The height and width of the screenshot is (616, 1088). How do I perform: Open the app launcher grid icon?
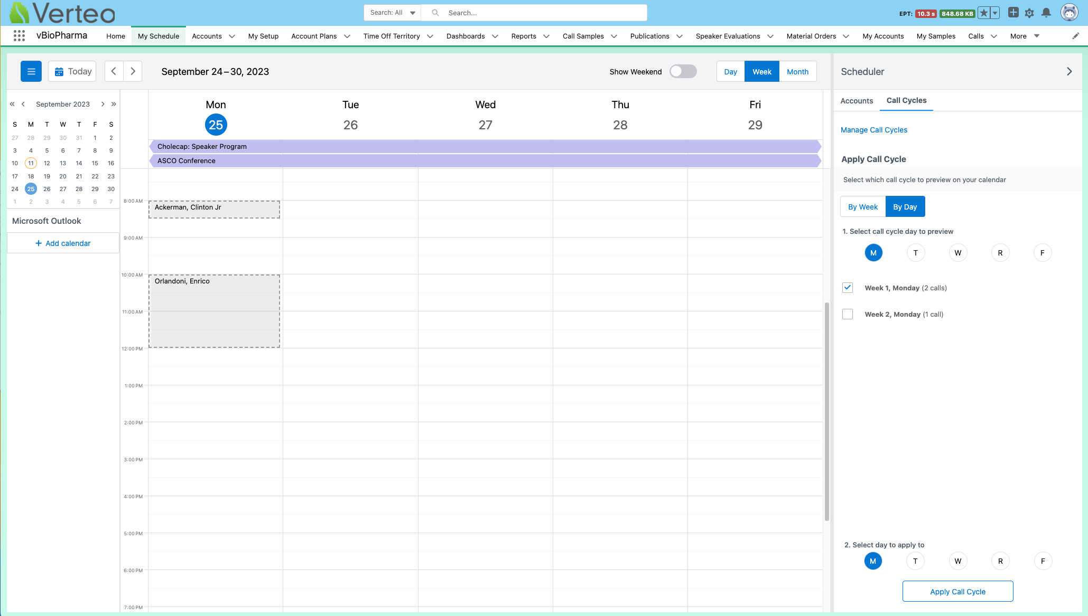pos(19,36)
